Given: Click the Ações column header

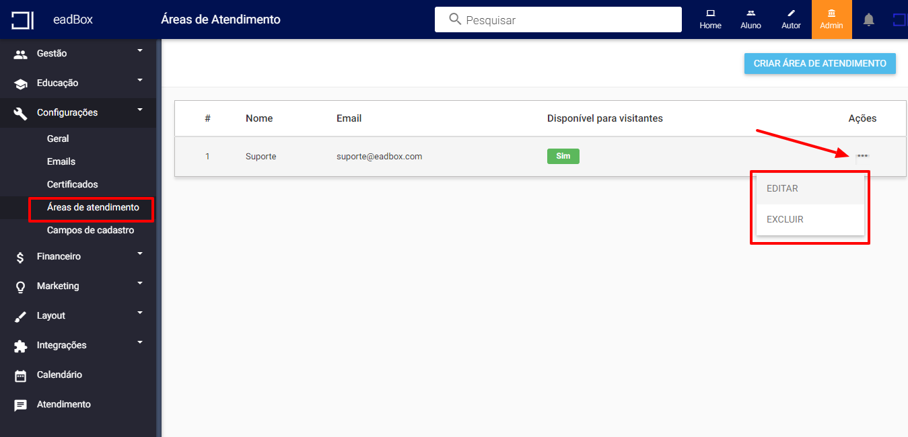Looking at the screenshot, I should (862, 118).
